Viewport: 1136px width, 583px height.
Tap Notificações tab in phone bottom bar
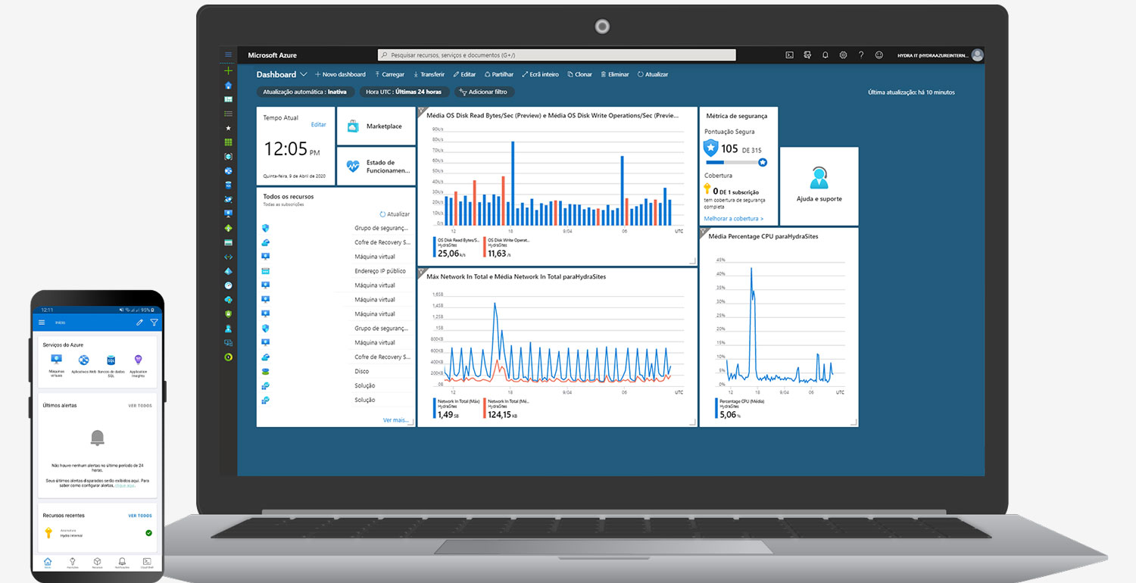(122, 563)
